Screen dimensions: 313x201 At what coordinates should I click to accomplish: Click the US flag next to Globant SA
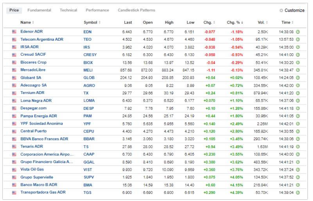[x=14, y=77]
